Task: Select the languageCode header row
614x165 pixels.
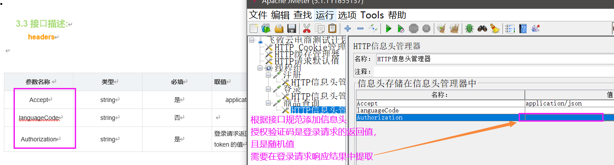Action: (x=485, y=111)
